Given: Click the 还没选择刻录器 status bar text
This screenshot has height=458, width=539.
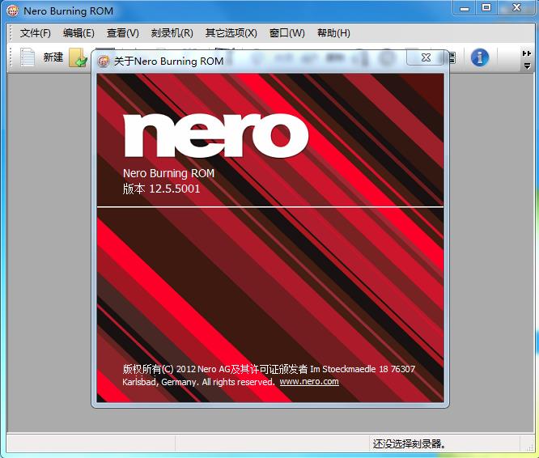Looking at the screenshot, I should (x=410, y=444).
